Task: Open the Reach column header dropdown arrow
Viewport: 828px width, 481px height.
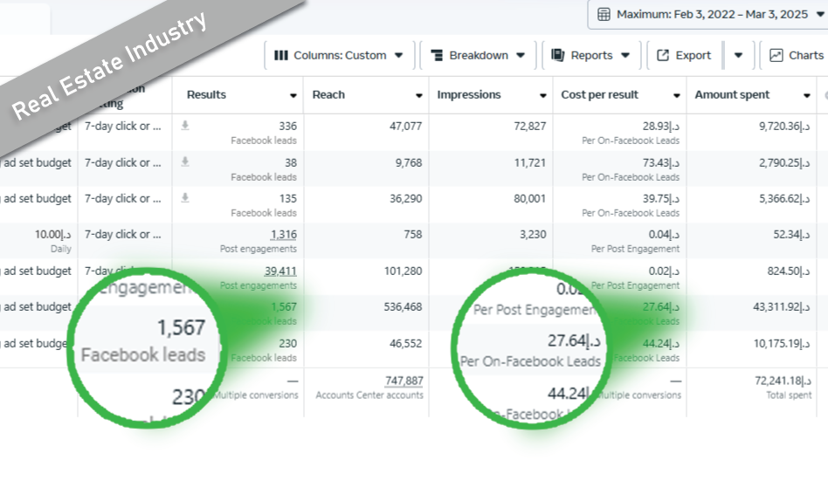Action: pyautogui.click(x=417, y=95)
